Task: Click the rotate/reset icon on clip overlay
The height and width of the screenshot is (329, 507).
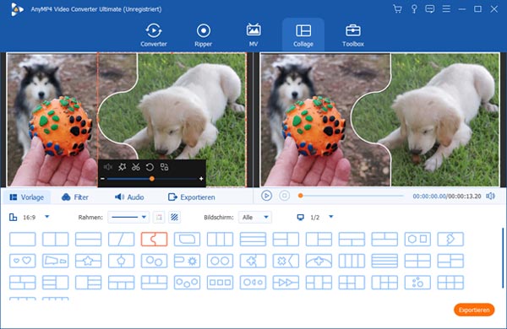Action: point(150,167)
